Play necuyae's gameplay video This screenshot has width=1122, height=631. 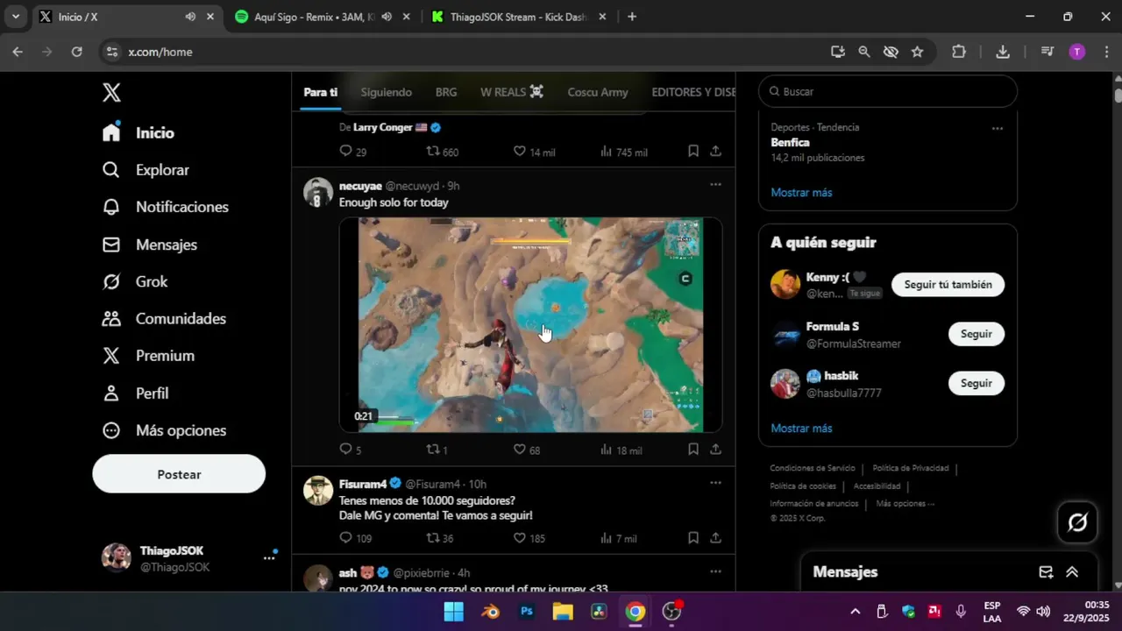click(530, 325)
